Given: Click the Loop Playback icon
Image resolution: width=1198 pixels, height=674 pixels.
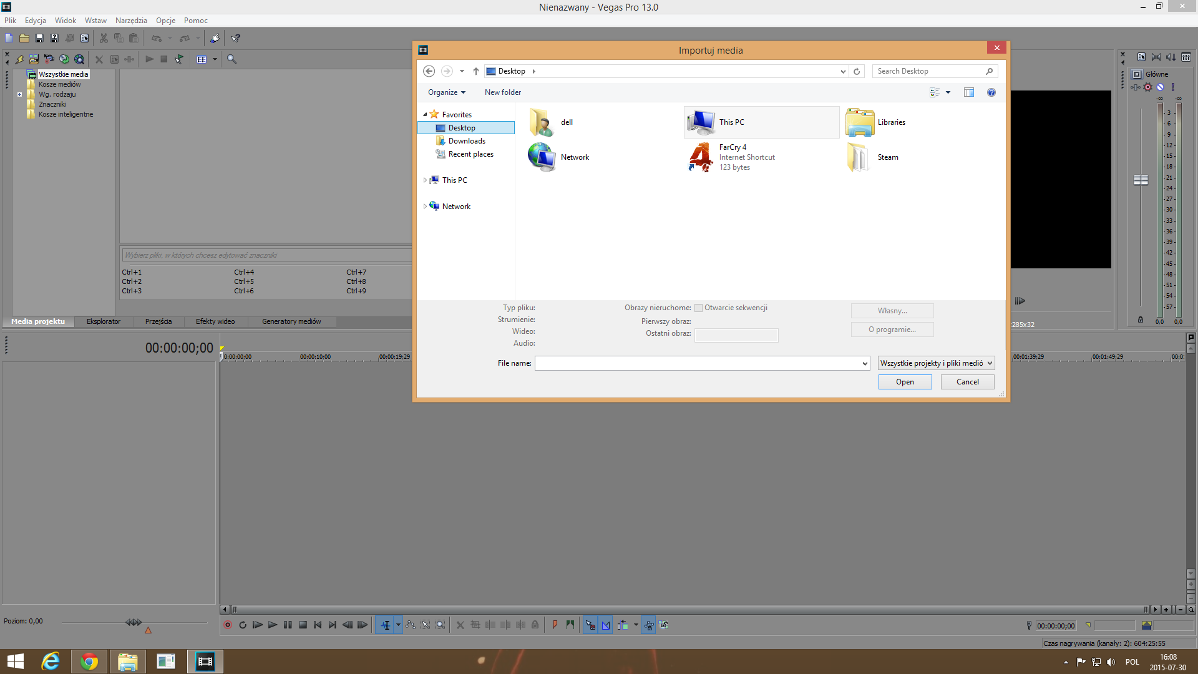Looking at the screenshot, I should point(243,625).
